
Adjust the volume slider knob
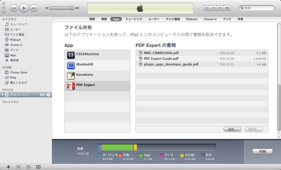tap(72, 8)
